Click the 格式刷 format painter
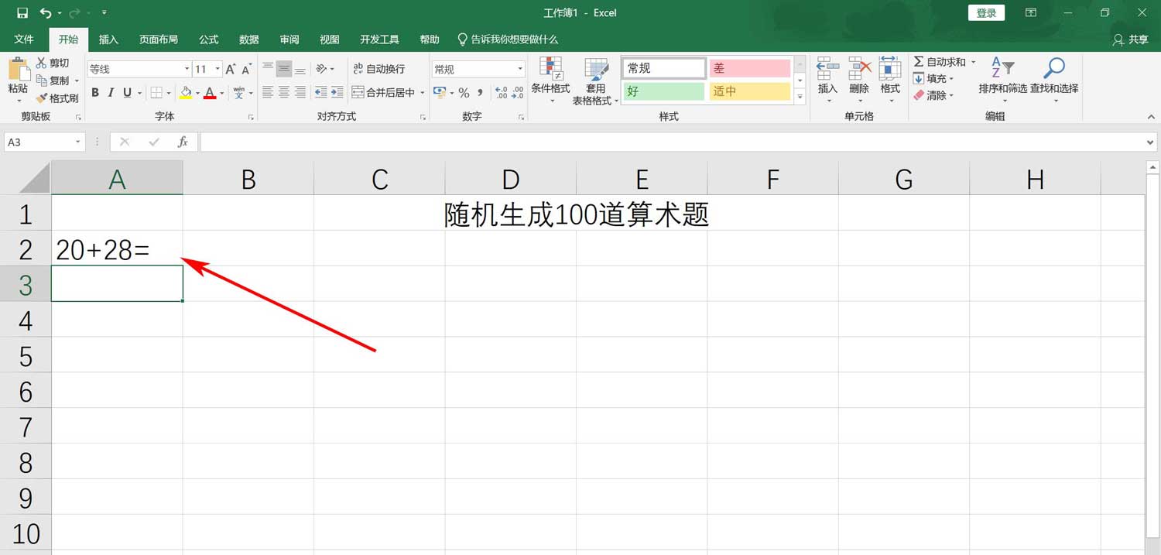 tap(60, 98)
